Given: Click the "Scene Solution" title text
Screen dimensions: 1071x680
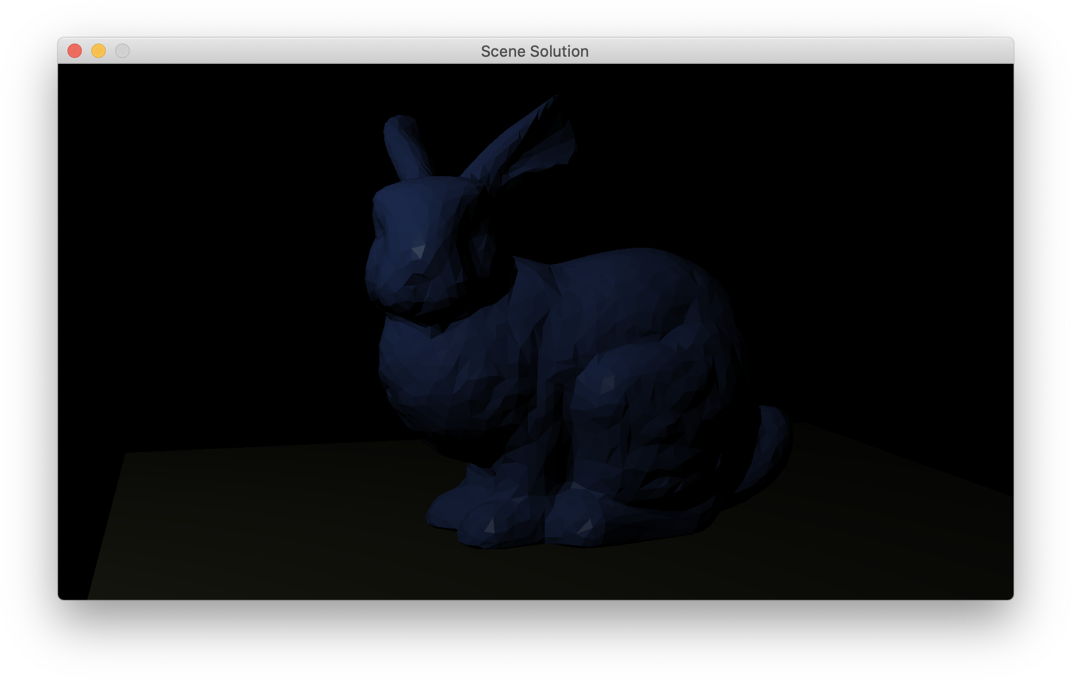Looking at the screenshot, I should pyautogui.click(x=535, y=51).
